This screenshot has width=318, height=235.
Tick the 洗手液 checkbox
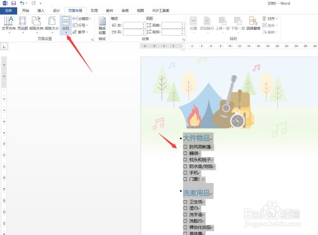(x=185, y=215)
